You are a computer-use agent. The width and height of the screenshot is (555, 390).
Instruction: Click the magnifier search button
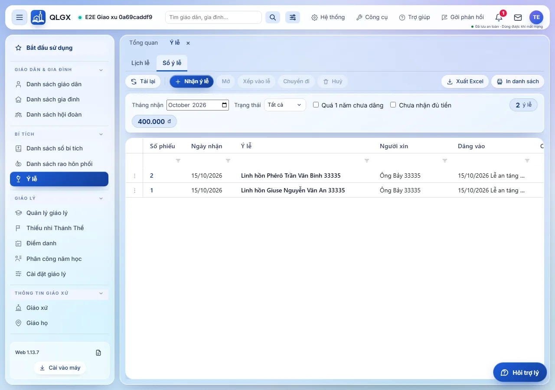pos(273,17)
